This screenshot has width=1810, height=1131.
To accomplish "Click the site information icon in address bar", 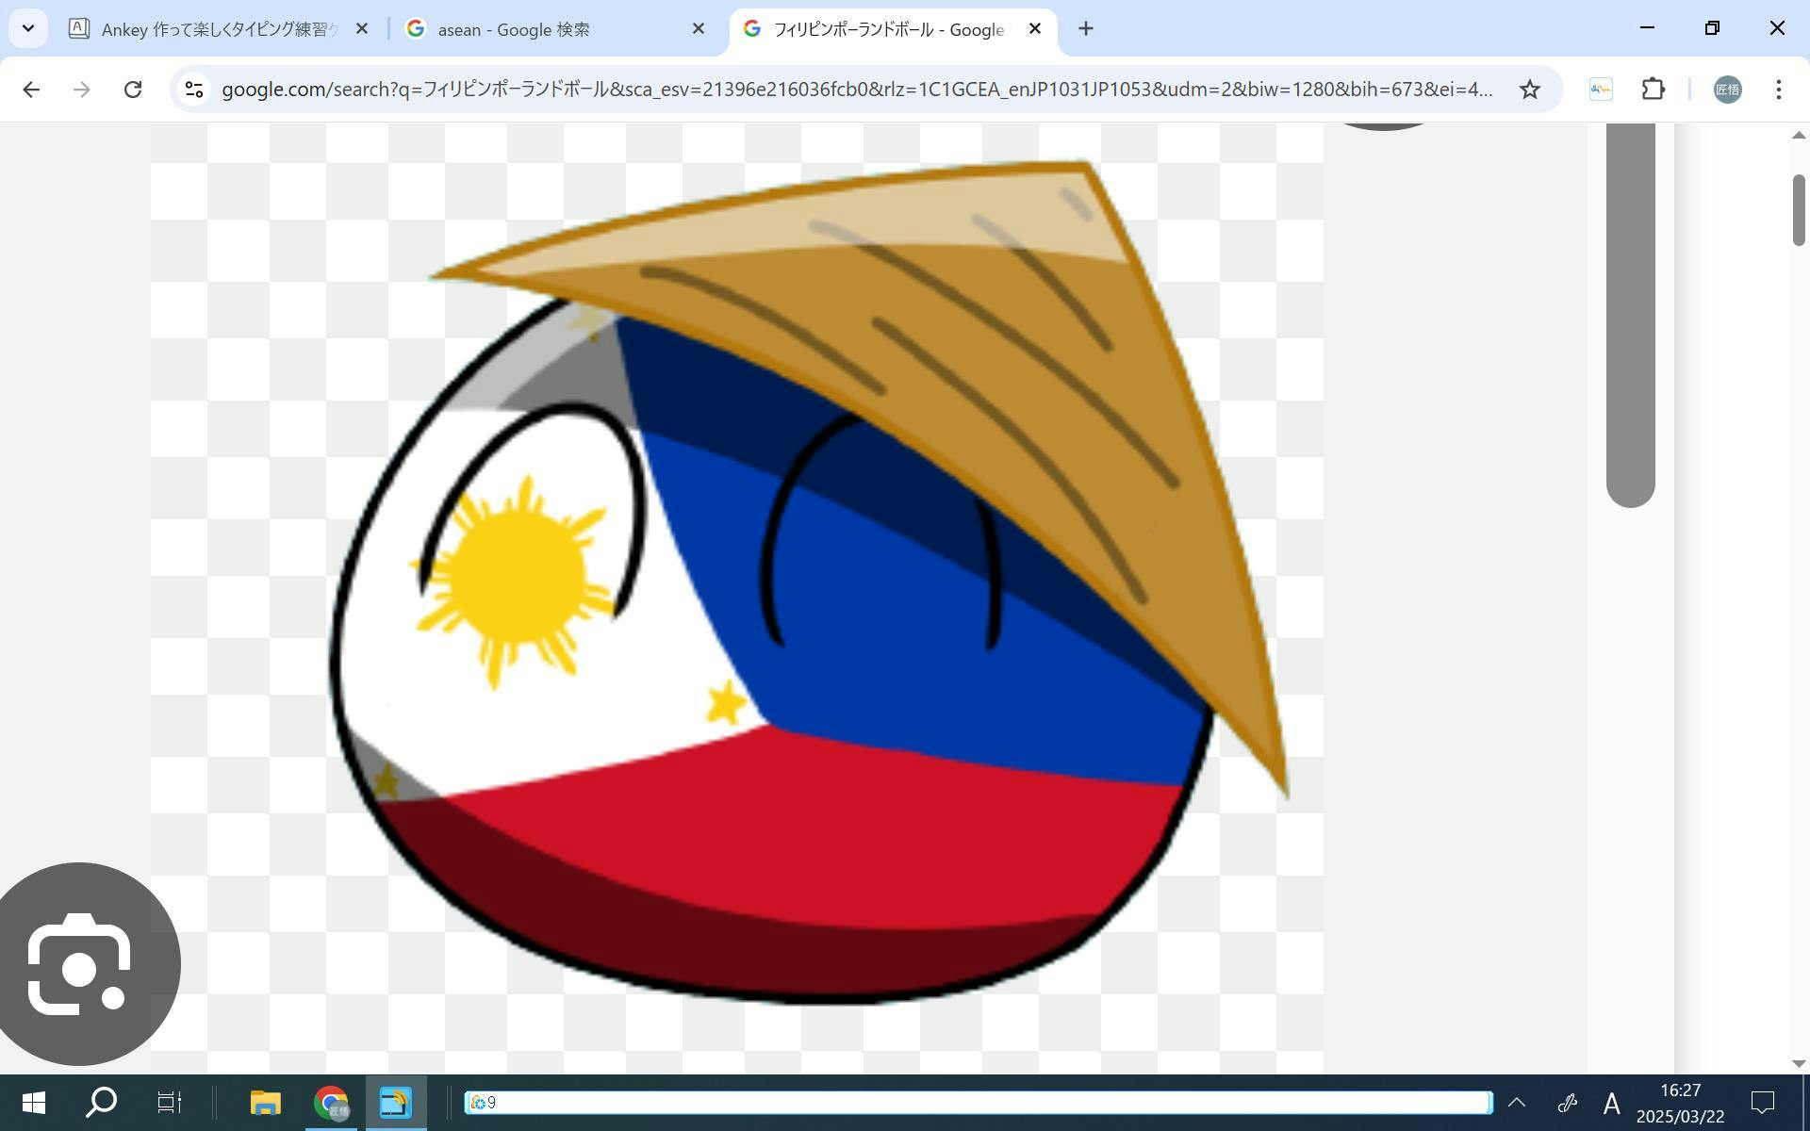I will tap(194, 90).
